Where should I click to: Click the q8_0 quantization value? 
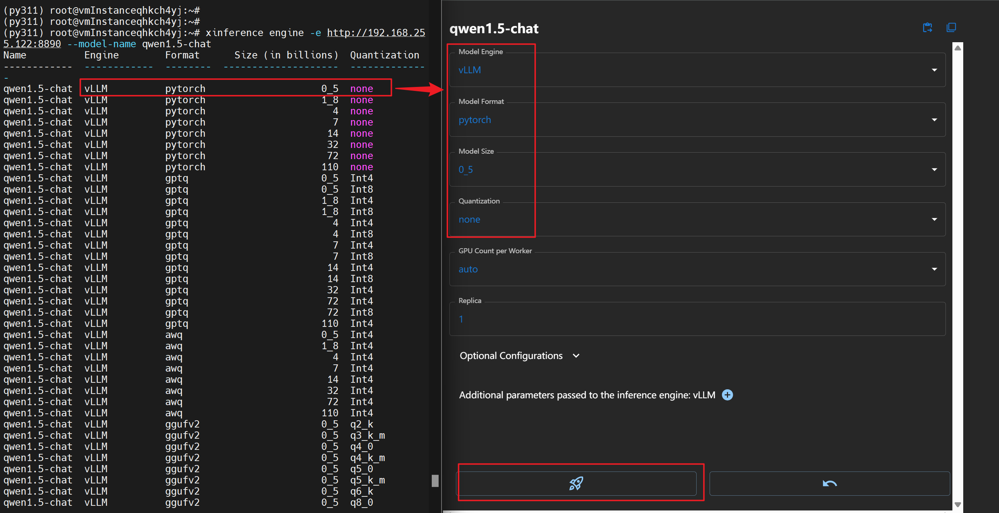361,503
